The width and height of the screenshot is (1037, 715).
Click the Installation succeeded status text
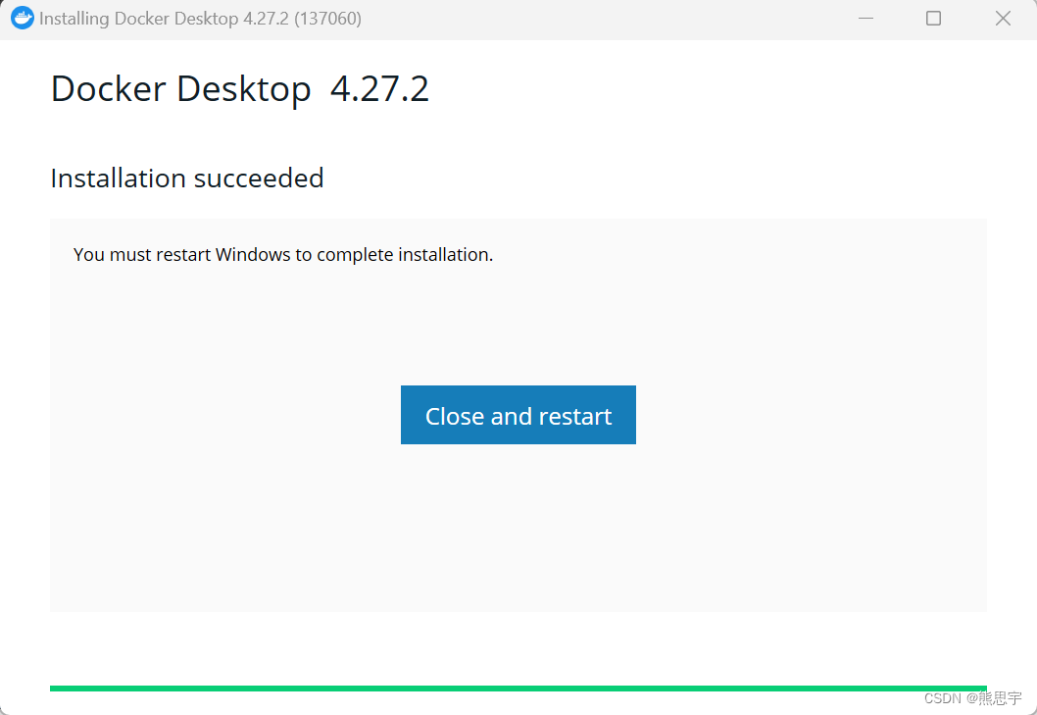click(187, 179)
